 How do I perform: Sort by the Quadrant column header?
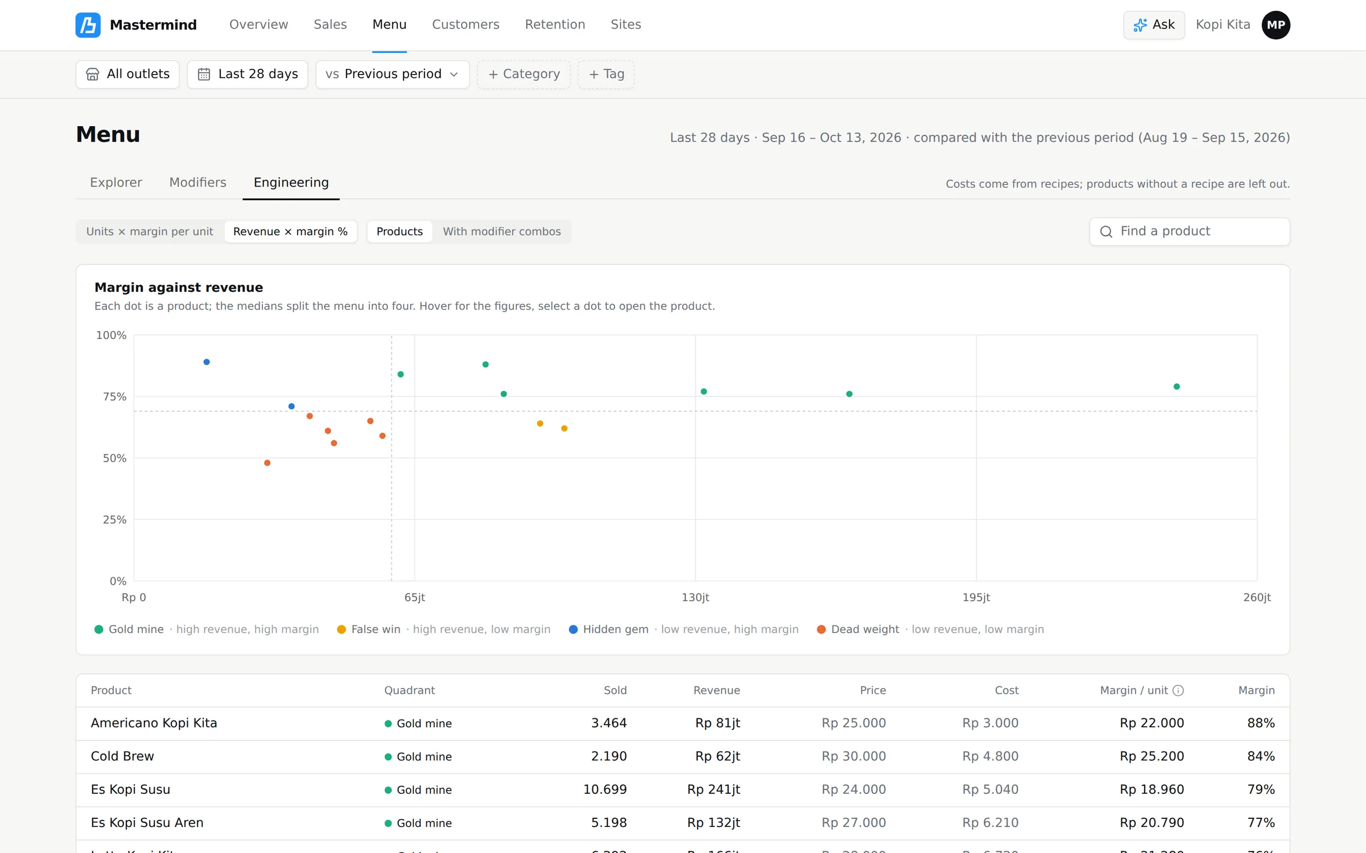pos(409,690)
